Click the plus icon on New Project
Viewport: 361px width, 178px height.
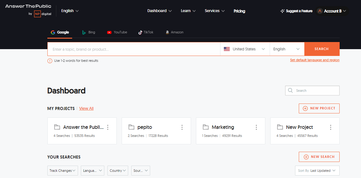tap(305, 108)
